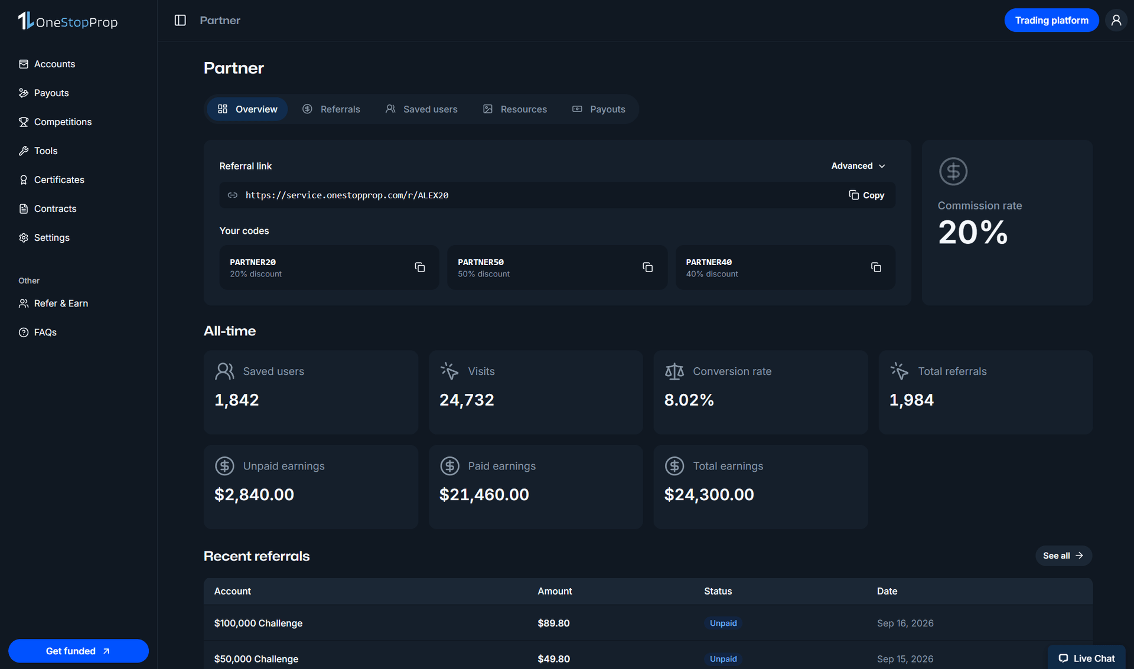Open Live Chat
Screen dimensions: 1134x669
click(1087, 658)
